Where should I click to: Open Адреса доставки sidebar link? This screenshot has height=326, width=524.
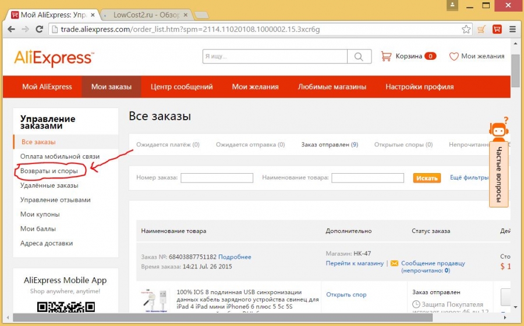(x=47, y=243)
